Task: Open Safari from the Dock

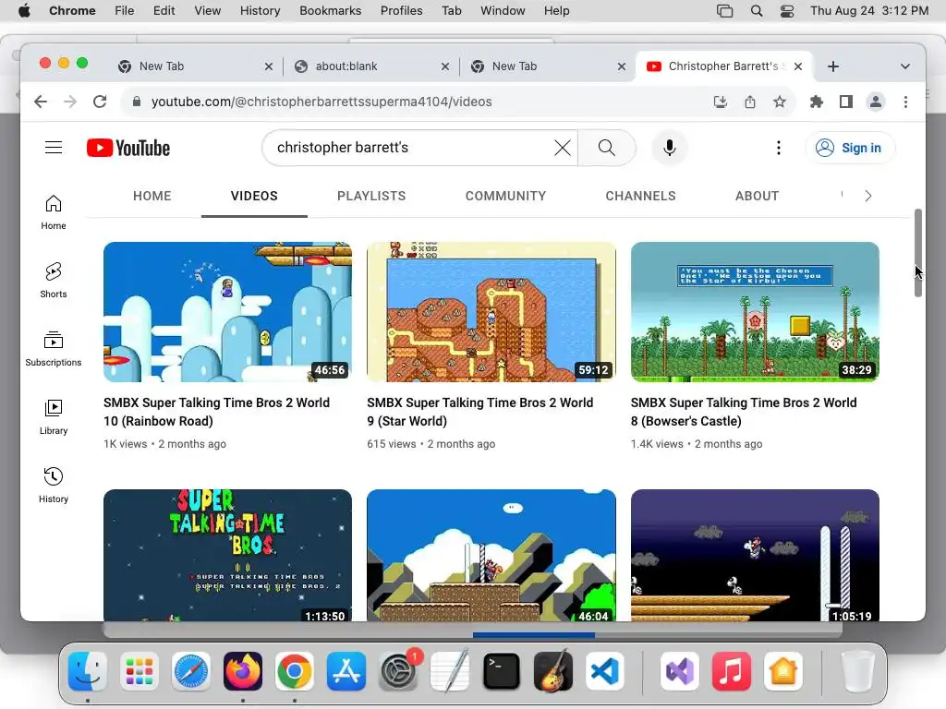Action: coord(191,671)
